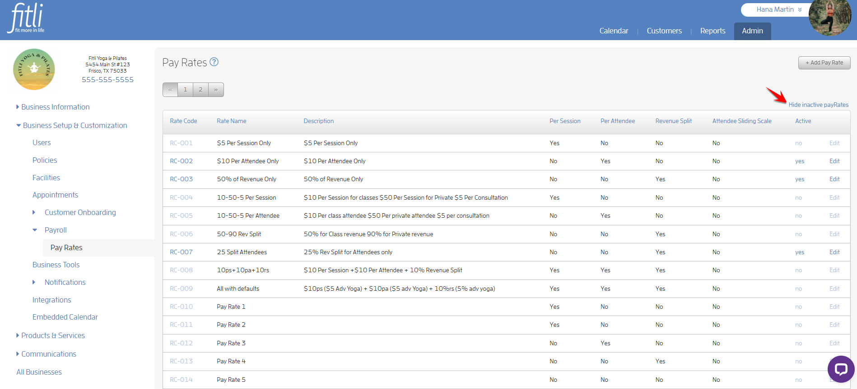The image size is (857, 389).
Task: Open rate code RC-005
Action: (x=181, y=215)
